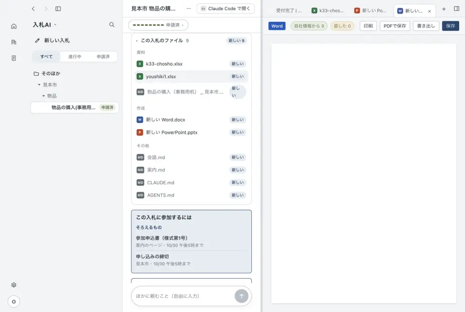Click the user avatar 'O' circle
Image resolution: width=465 pixels, height=312 pixels.
[14, 302]
